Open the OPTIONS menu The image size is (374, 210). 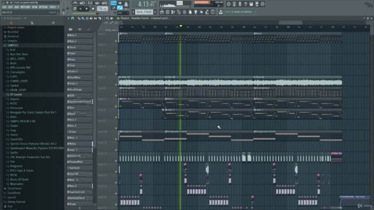(x=43, y=7)
